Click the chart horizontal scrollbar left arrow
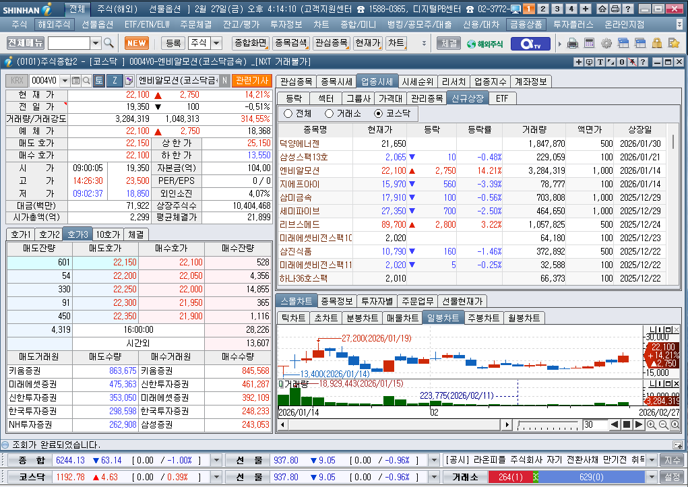 click(x=282, y=425)
